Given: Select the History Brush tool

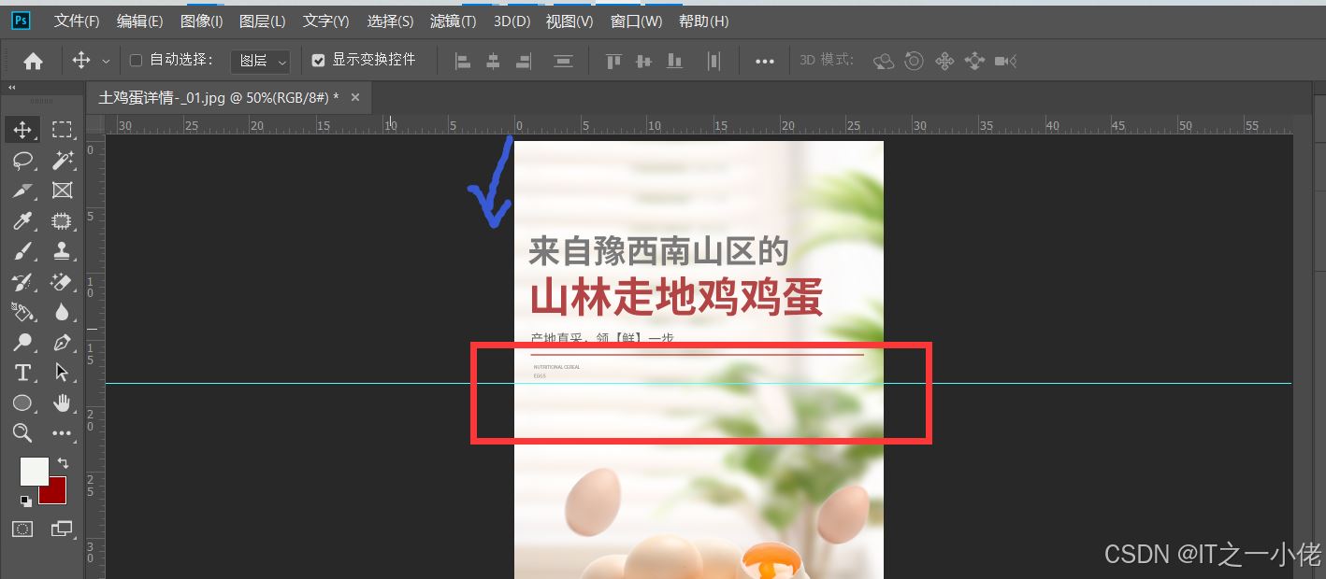Looking at the screenshot, I should 22,281.
